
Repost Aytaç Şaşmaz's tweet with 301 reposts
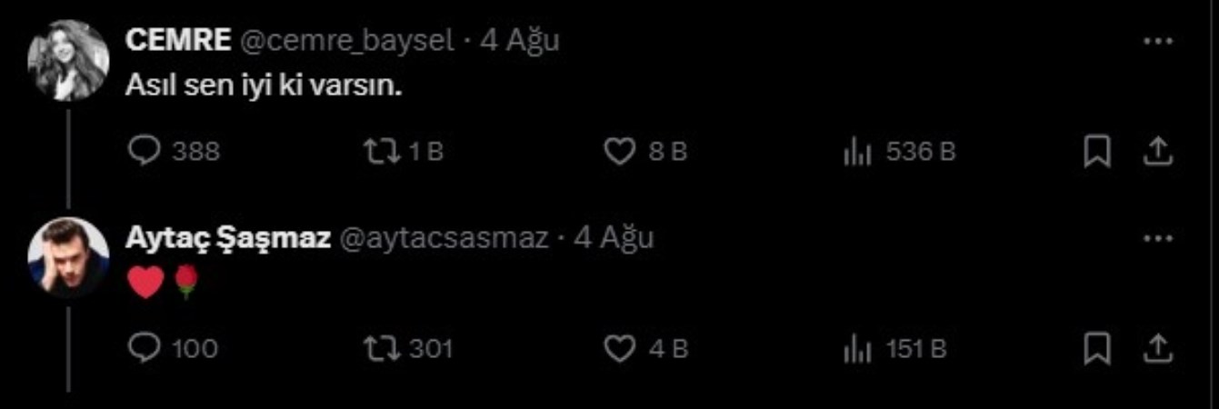coord(407,348)
